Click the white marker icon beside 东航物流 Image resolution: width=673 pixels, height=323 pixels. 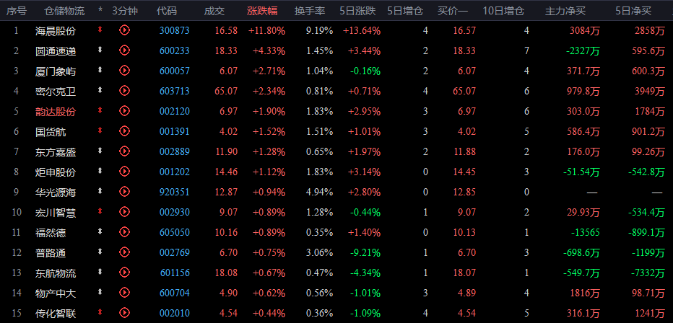(x=100, y=272)
